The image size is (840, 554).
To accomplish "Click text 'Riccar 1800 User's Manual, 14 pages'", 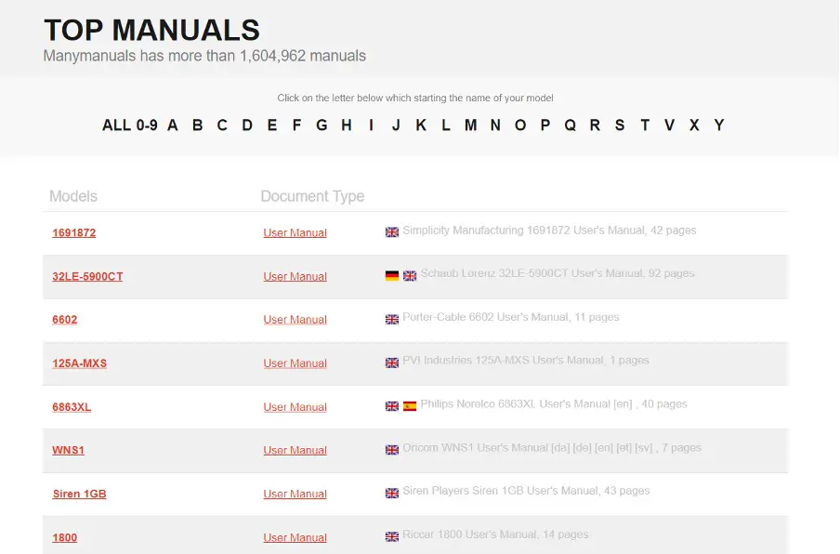I will (x=495, y=534).
